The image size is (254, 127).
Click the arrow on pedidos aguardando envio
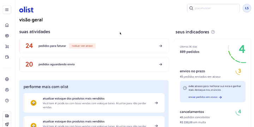coord(161,64)
